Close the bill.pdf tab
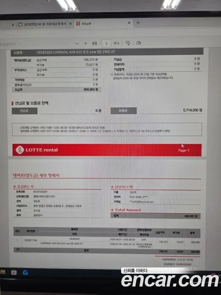The image size is (221, 295). pyautogui.click(x=129, y=23)
